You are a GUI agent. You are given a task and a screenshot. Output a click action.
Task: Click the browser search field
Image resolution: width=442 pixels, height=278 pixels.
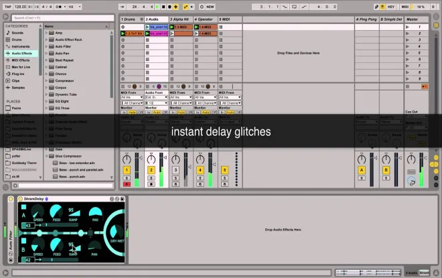pyautogui.click(x=63, y=18)
